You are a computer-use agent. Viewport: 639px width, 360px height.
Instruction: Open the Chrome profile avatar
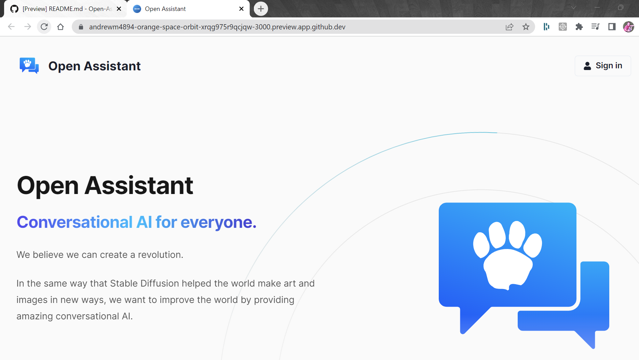tap(629, 27)
